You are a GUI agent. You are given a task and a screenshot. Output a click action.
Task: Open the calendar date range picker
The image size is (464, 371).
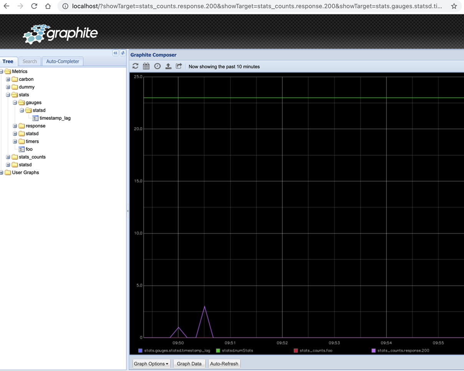coord(146,66)
